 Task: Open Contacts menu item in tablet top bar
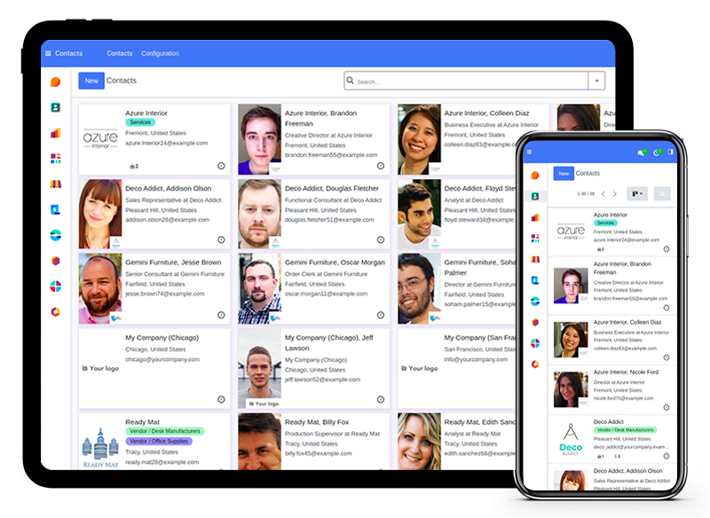120,53
